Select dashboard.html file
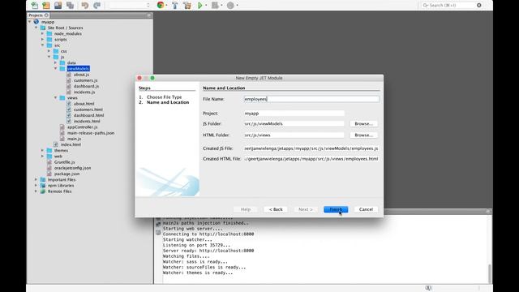 tap(88, 115)
